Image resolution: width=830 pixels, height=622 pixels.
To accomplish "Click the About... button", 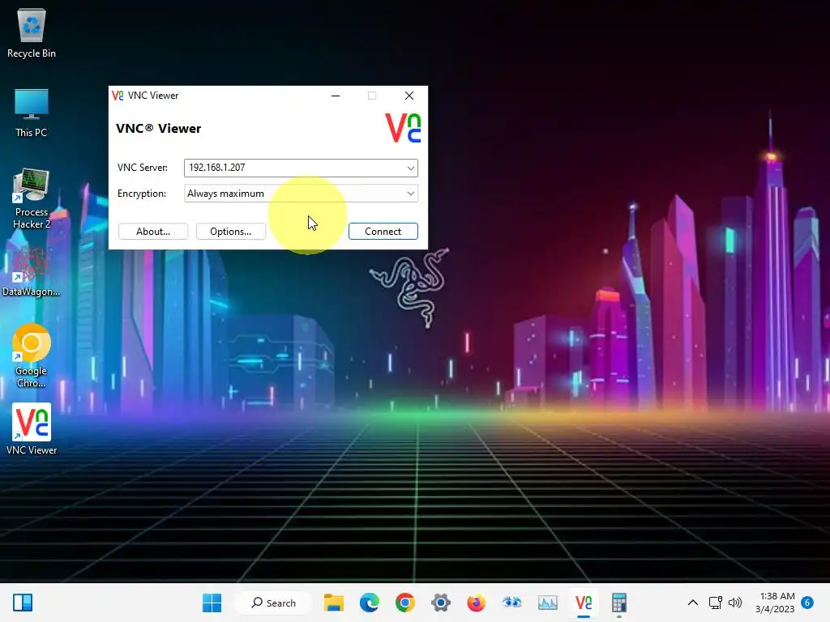I will coord(153,232).
